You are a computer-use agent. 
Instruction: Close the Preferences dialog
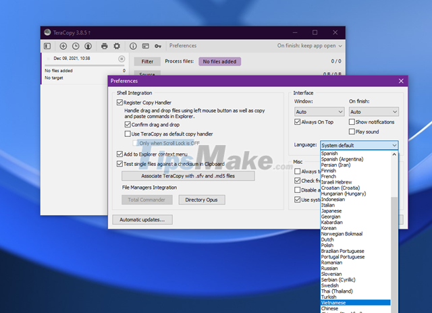pos(401,81)
